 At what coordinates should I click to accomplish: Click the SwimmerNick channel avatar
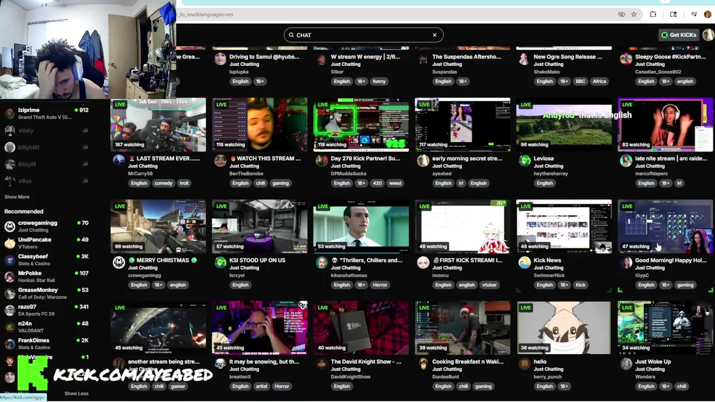(524, 262)
